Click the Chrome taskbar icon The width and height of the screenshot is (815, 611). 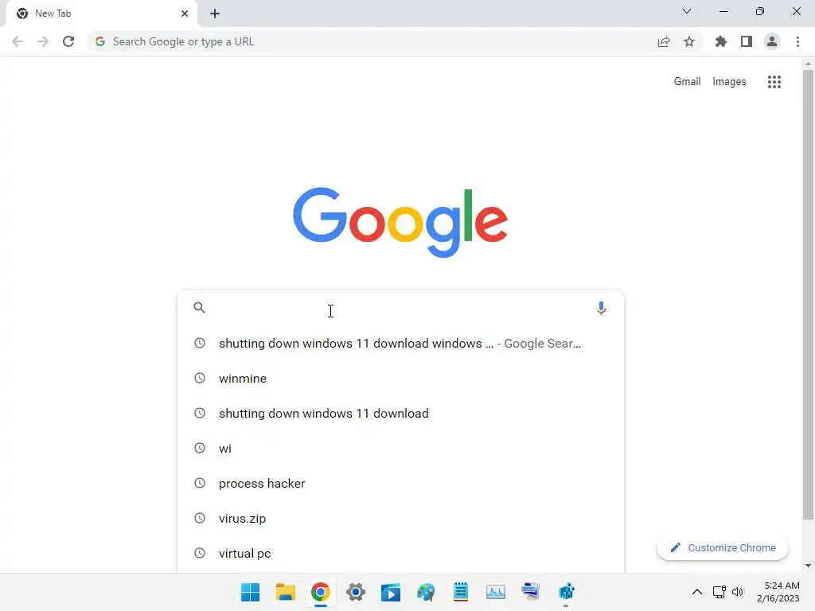[321, 592]
